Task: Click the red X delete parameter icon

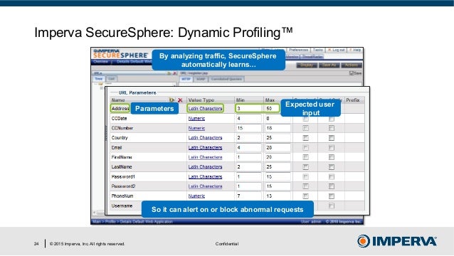Action: click(x=180, y=100)
